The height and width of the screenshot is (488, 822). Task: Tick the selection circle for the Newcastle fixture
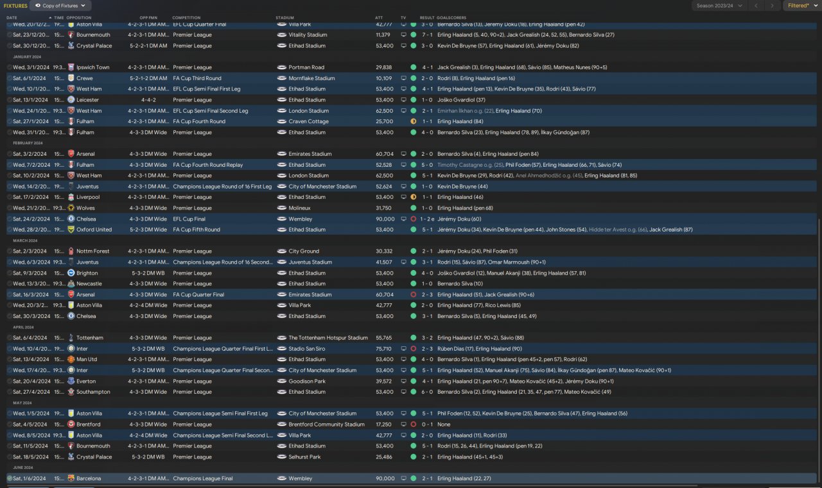pyautogui.click(x=9, y=283)
